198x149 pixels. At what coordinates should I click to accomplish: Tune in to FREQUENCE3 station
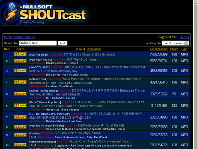[x=20, y=106]
